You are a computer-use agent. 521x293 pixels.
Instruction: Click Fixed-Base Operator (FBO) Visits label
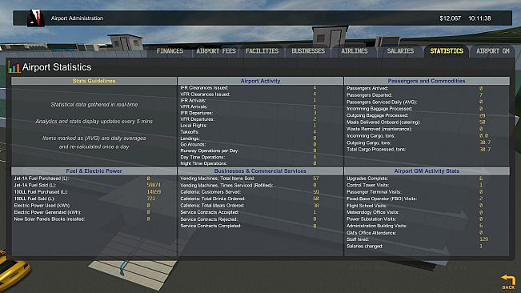click(382, 199)
